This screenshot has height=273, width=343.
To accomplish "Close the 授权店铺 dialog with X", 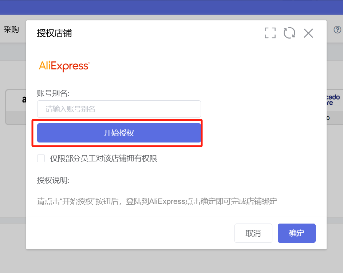I will pos(308,33).
